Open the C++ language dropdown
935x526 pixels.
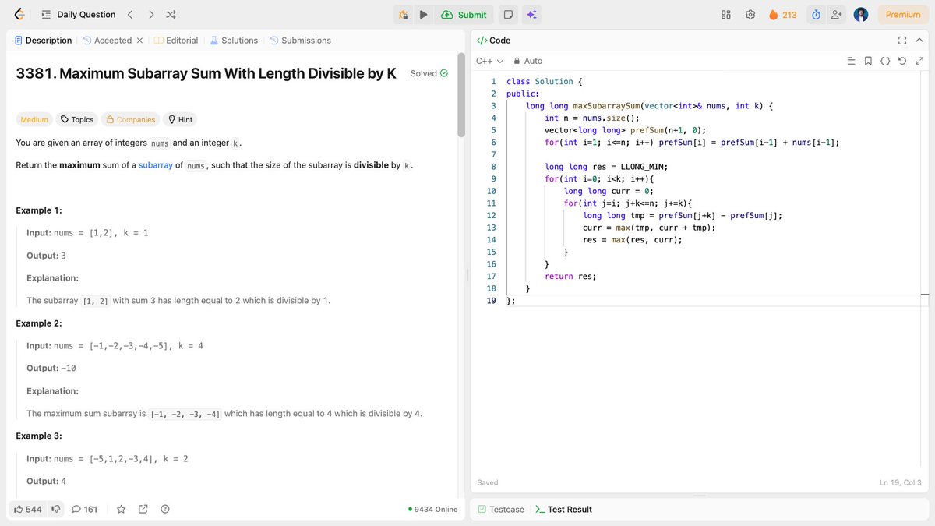pos(483,60)
